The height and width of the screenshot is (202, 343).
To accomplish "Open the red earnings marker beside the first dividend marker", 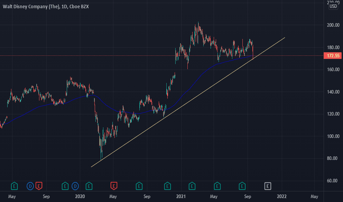I will [x=39, y=186].
